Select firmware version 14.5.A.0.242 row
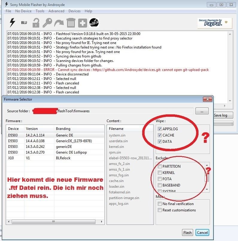This screenshot has width=238, height=241. pyautogui.click(x=55, y=147)
